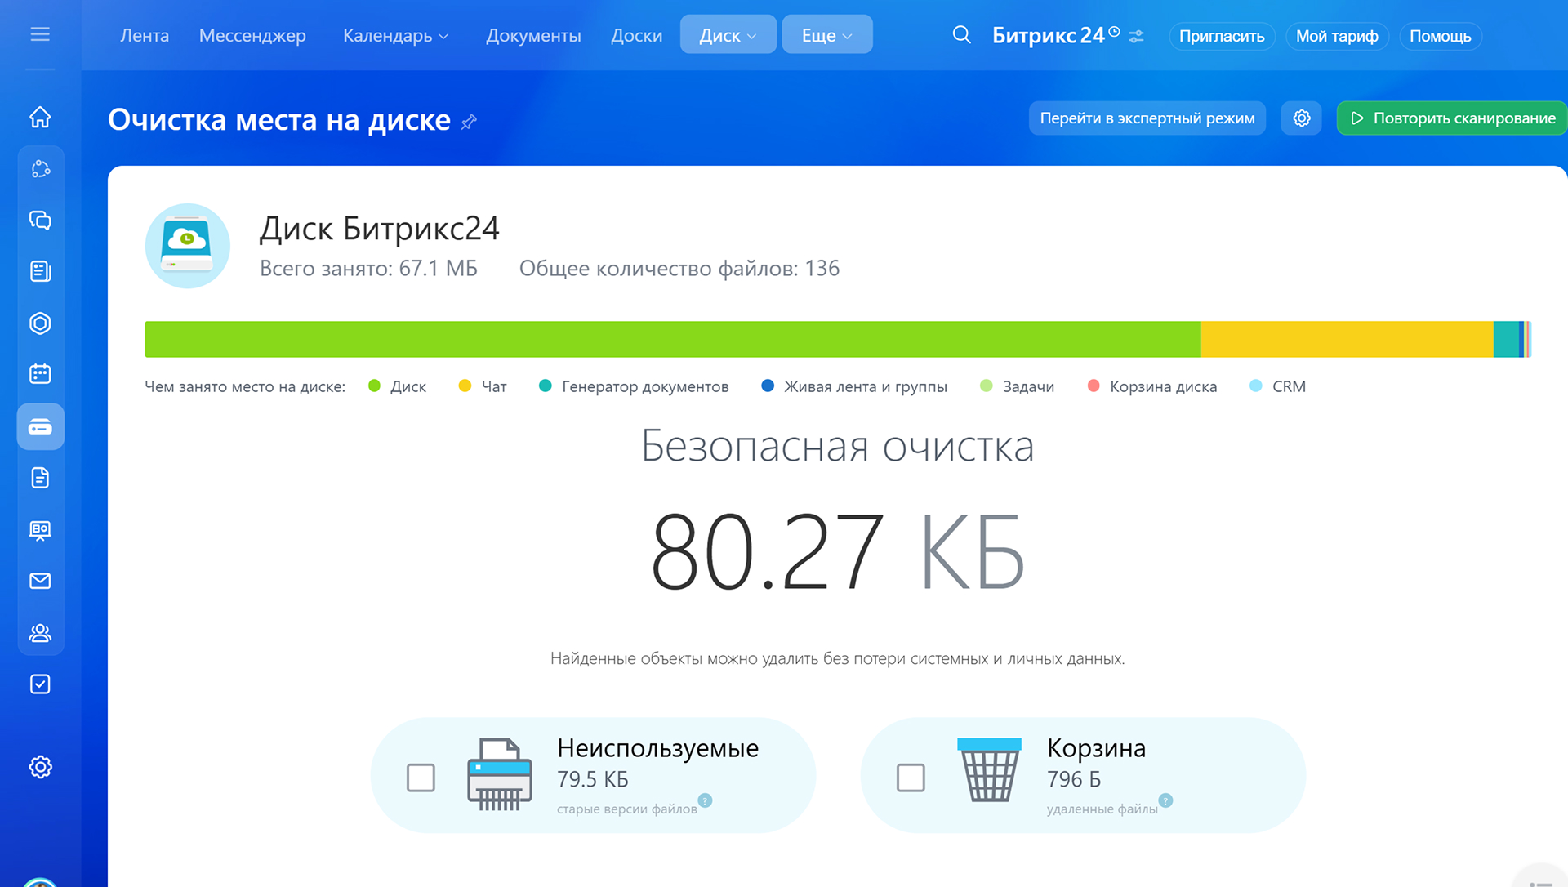
Task: Open the tasks checkmark icon in the sidebar
Action: pyautogui.click(x=40, y=684)
